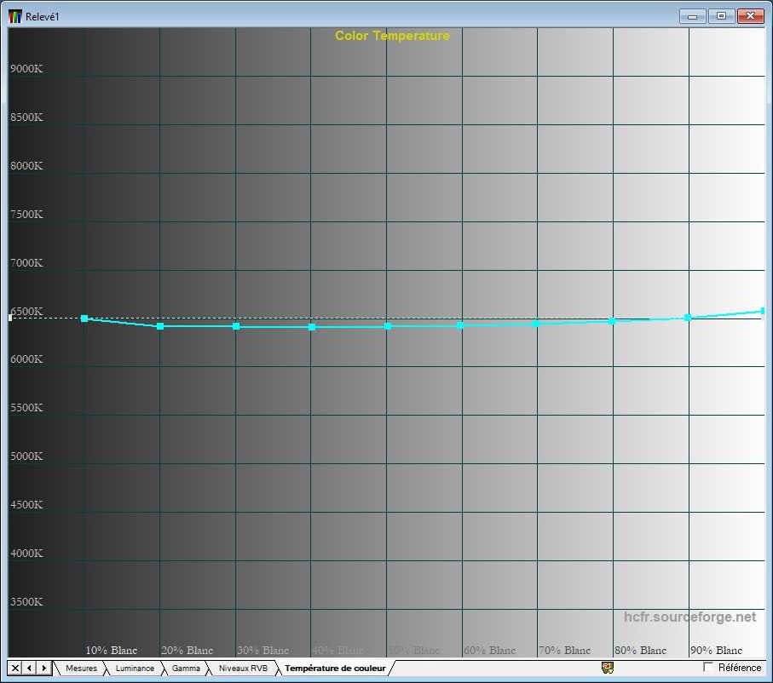Select the 20% Blanc data point on curve
This screenshot has height=683, width=773.
pos(160,326)
